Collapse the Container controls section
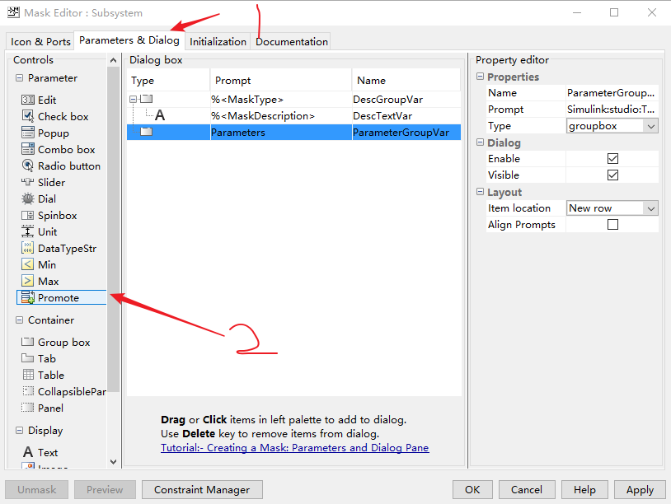 pyautogui.click(x=19, y=320)
